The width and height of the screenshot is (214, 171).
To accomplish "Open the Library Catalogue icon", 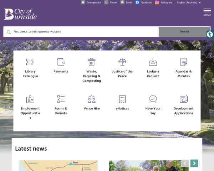I will pos(30,62).
